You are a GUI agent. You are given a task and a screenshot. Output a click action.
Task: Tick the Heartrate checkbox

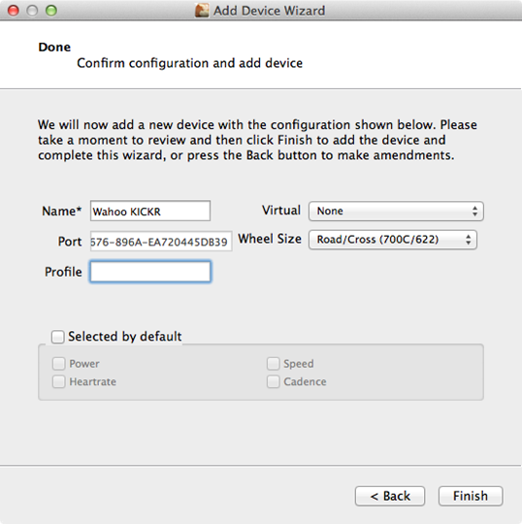[x=58, y=381]
